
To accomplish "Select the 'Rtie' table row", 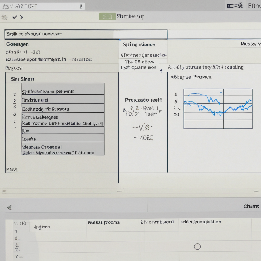I will (x=63, y=130).
